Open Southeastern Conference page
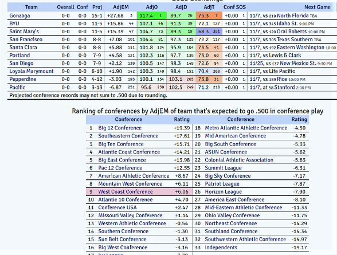 (x=128, y=136)
